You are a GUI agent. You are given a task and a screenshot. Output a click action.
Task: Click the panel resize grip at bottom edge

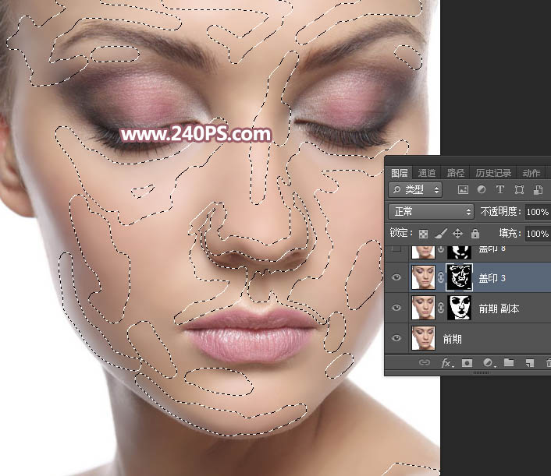pos(481,372)
